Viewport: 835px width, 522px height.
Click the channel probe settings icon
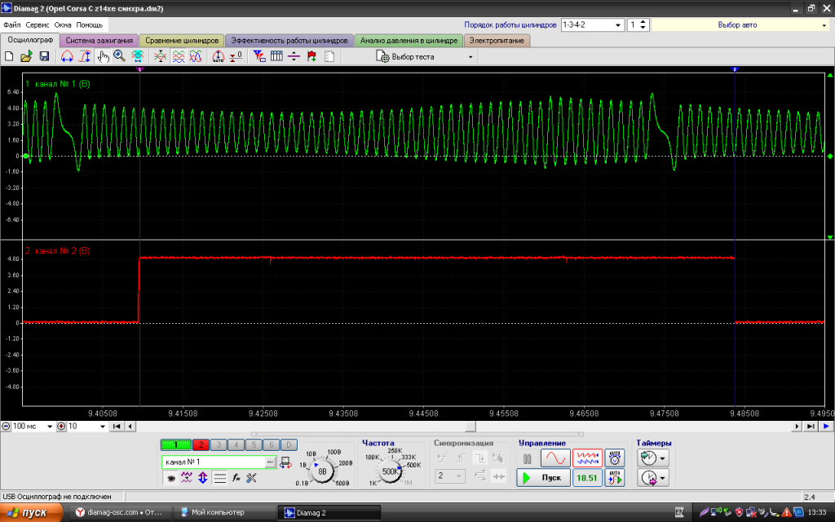pos(285,462)
